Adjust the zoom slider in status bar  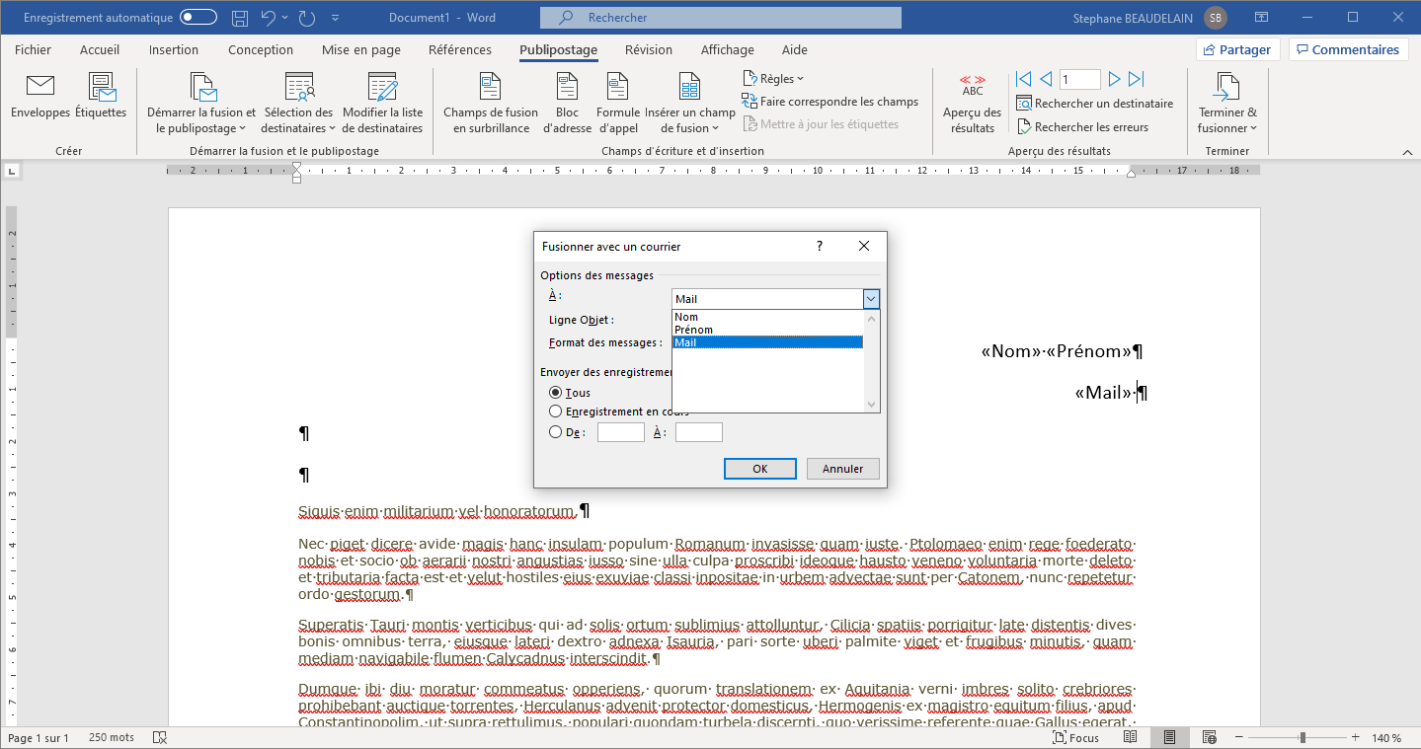point(1303,738)
